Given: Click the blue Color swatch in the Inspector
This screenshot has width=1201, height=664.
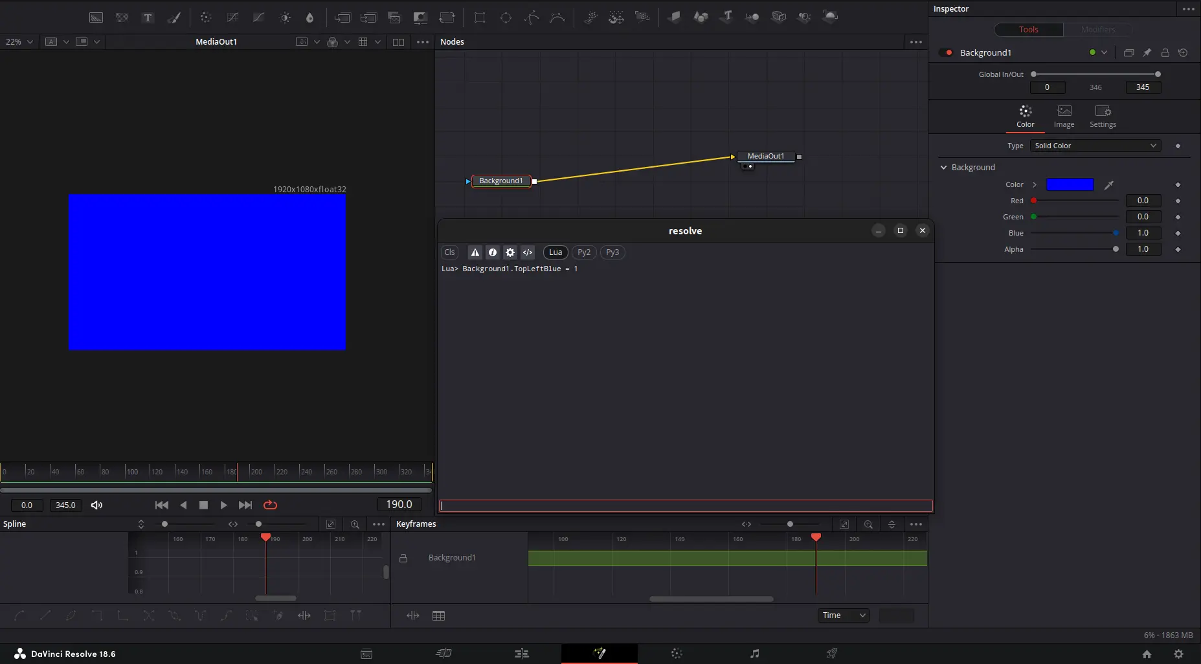Looking at the screenshot, I should pos(1070,184).
